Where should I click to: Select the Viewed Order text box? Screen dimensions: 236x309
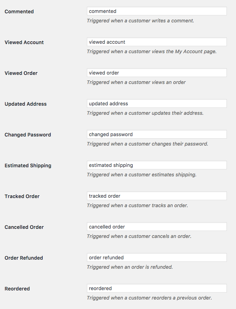[x=157, y=73]
